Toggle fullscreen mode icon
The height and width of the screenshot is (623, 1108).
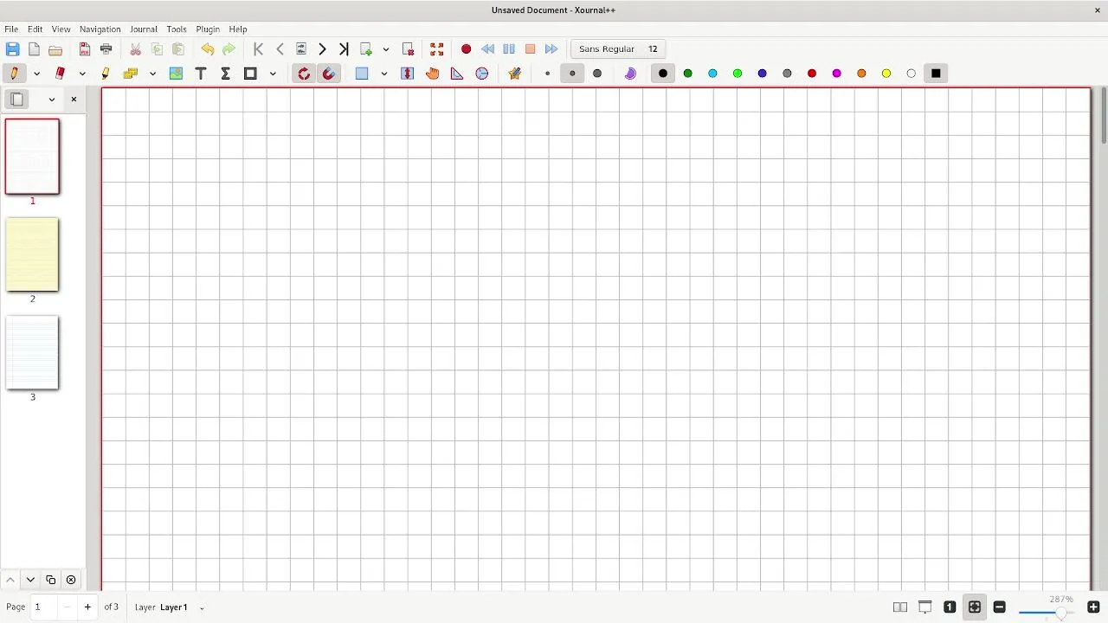tap(437, 49)
